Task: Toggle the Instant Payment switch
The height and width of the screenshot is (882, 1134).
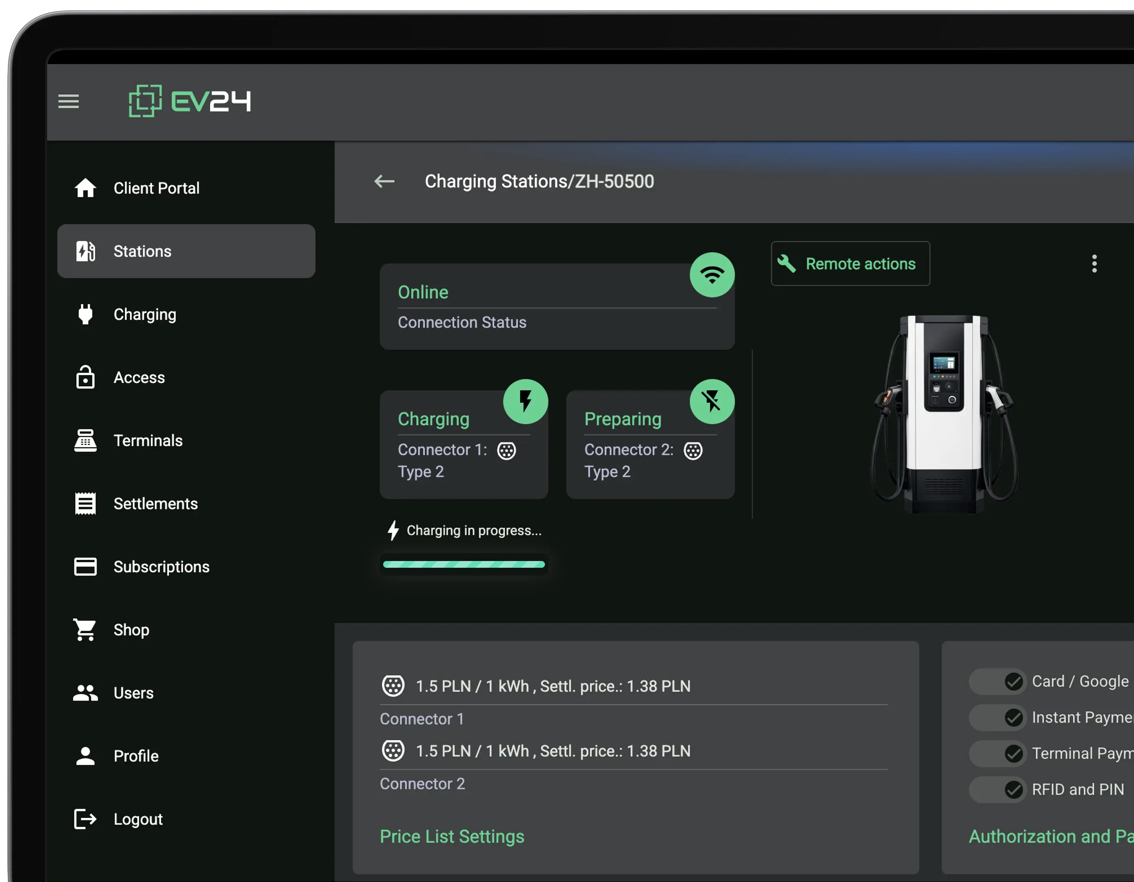Action: pos(997,717)
